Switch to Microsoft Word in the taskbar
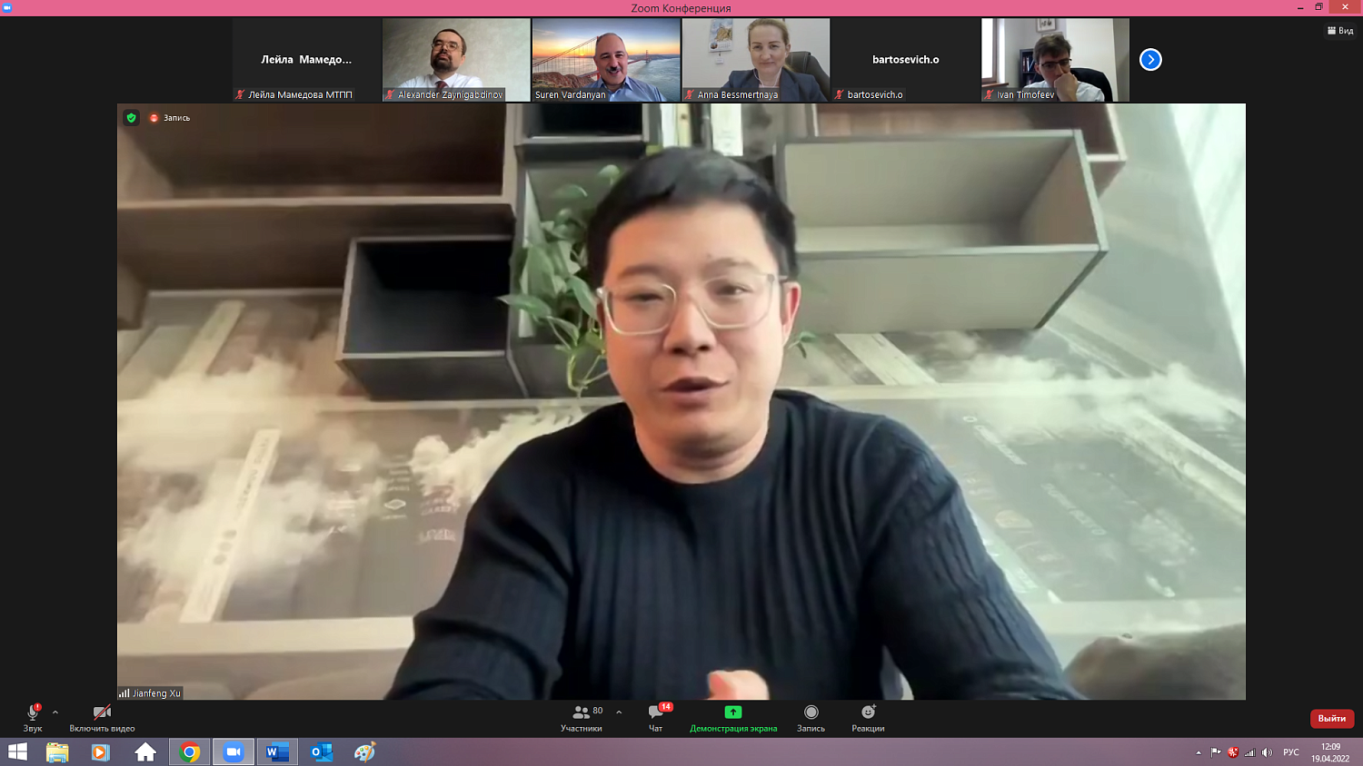Viewport: 1363px width, 766px height. 277,751
